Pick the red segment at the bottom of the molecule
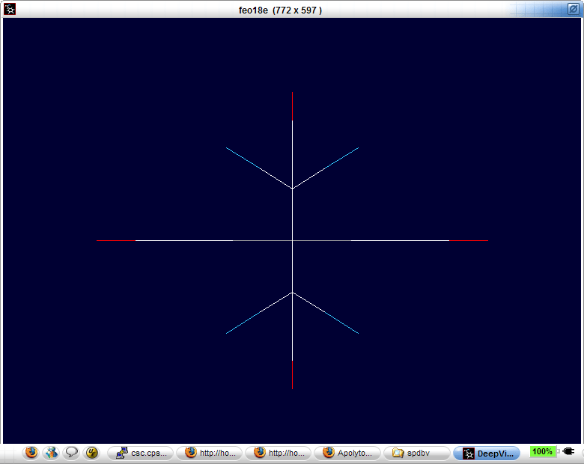The height and width of the screenshot is (464, 584). point(292,374)
